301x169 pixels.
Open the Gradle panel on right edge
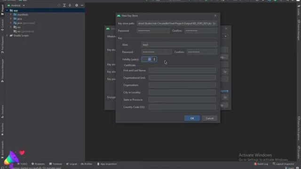click(x=299, y=10)
